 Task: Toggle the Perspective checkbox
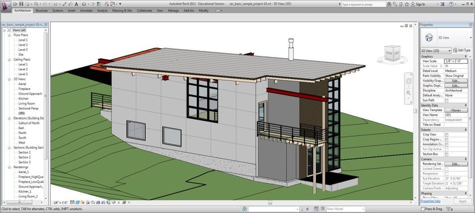446,174
